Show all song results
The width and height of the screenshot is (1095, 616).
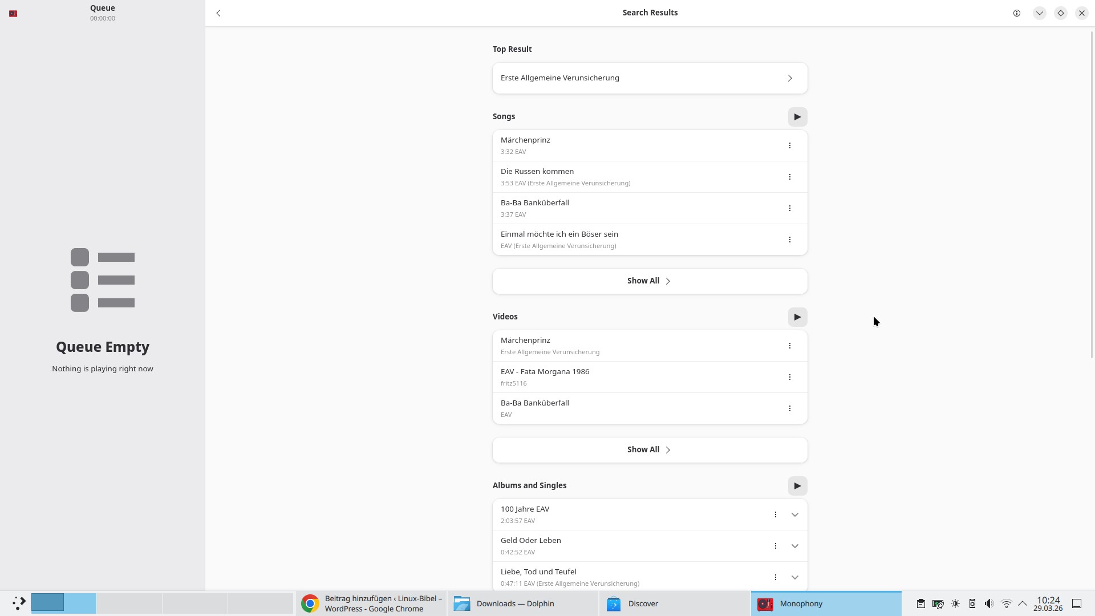click(x=650, y=281)
